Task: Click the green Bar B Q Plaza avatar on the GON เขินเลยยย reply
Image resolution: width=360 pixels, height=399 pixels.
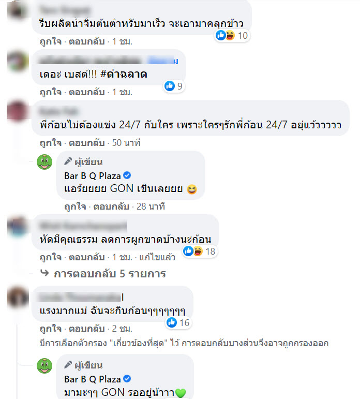Action: click(x=44, y=162)
